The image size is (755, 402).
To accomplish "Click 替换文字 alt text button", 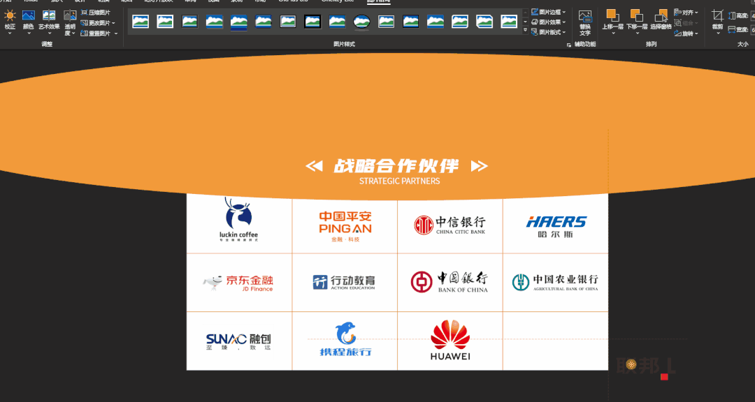I will coord(585,22).
